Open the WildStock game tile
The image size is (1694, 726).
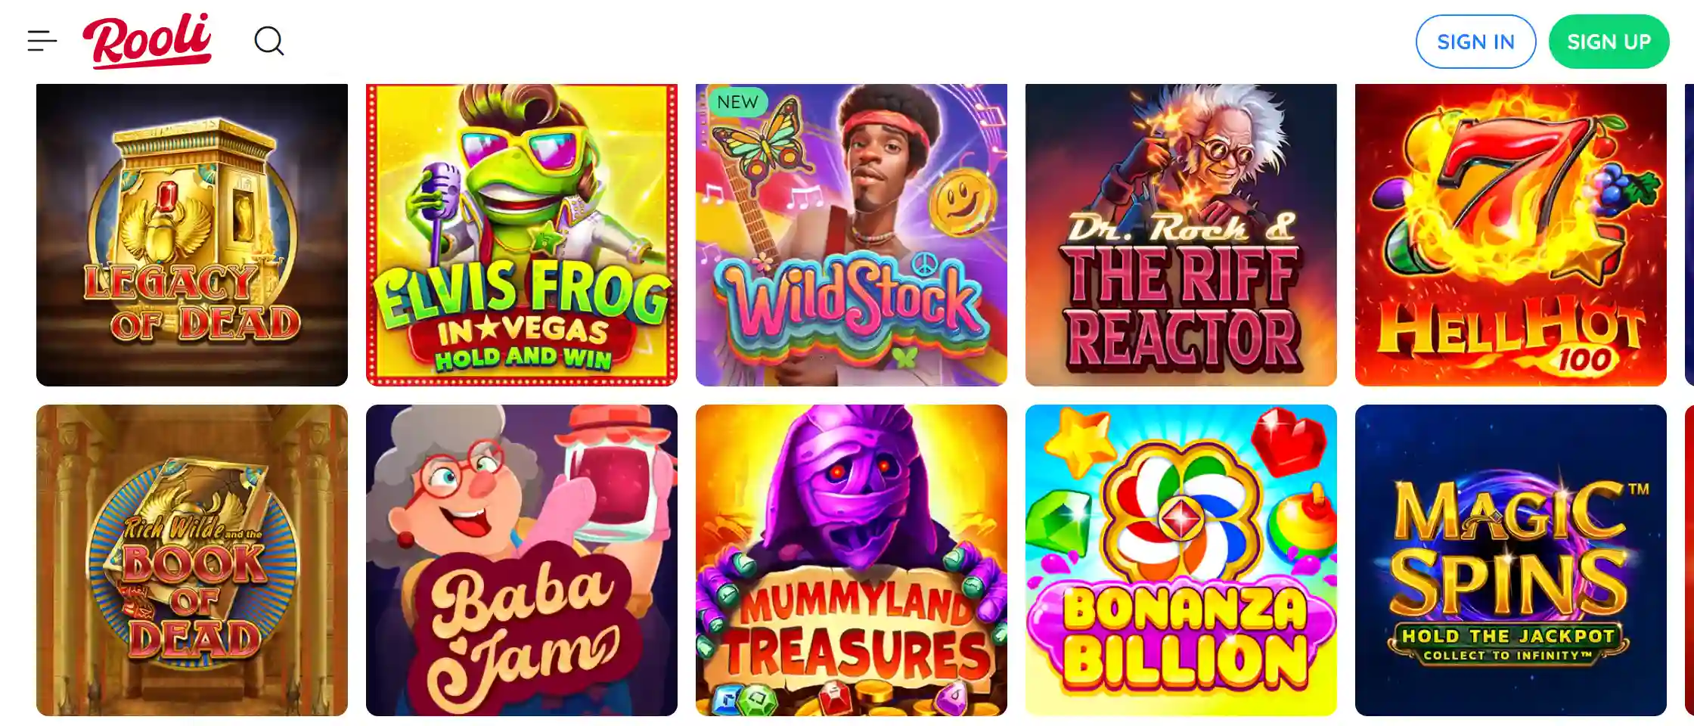coord(852,235)
